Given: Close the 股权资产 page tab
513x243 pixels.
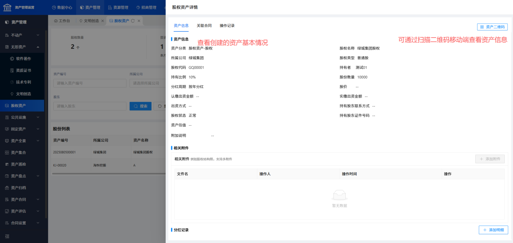Looking at the screenshot, I should pos(139,21).
